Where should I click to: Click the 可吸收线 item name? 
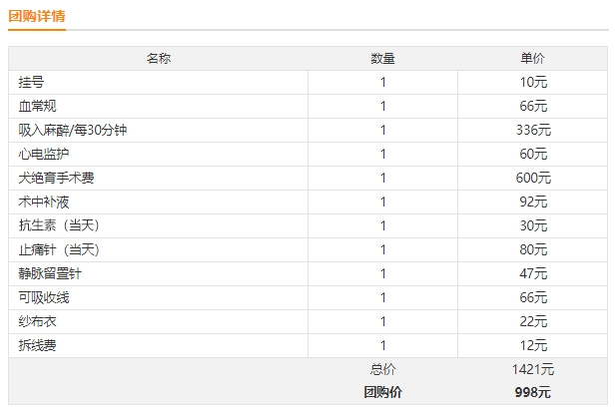(44, 297)
